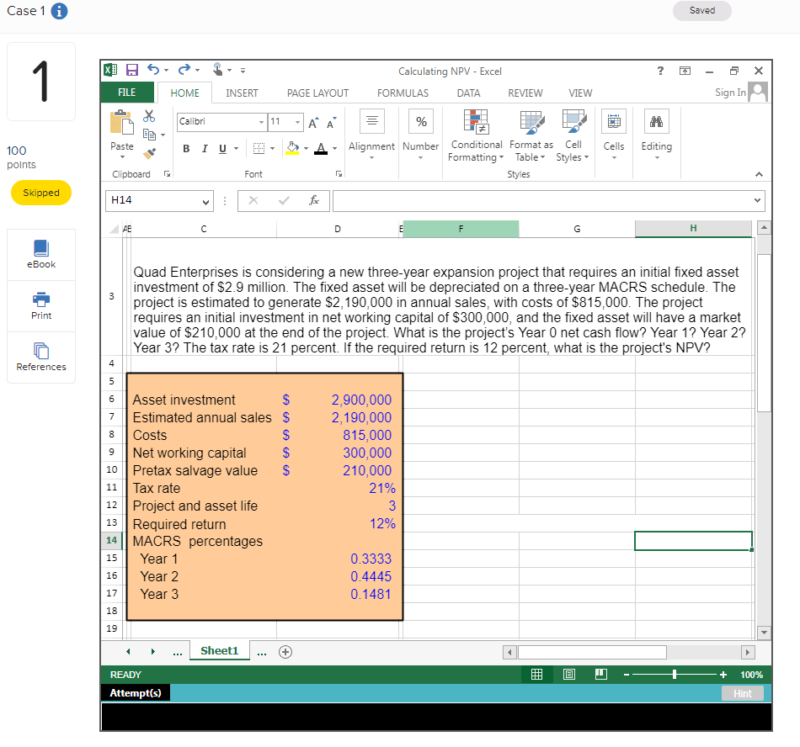Switch to the INSERT tab
Screen dimensions: 800x747
click(242, 93)
